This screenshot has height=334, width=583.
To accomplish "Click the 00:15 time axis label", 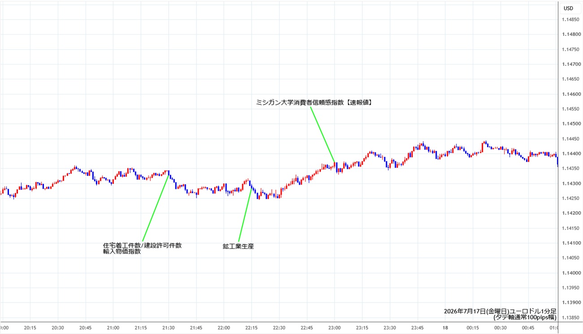I will pos(473,328).
